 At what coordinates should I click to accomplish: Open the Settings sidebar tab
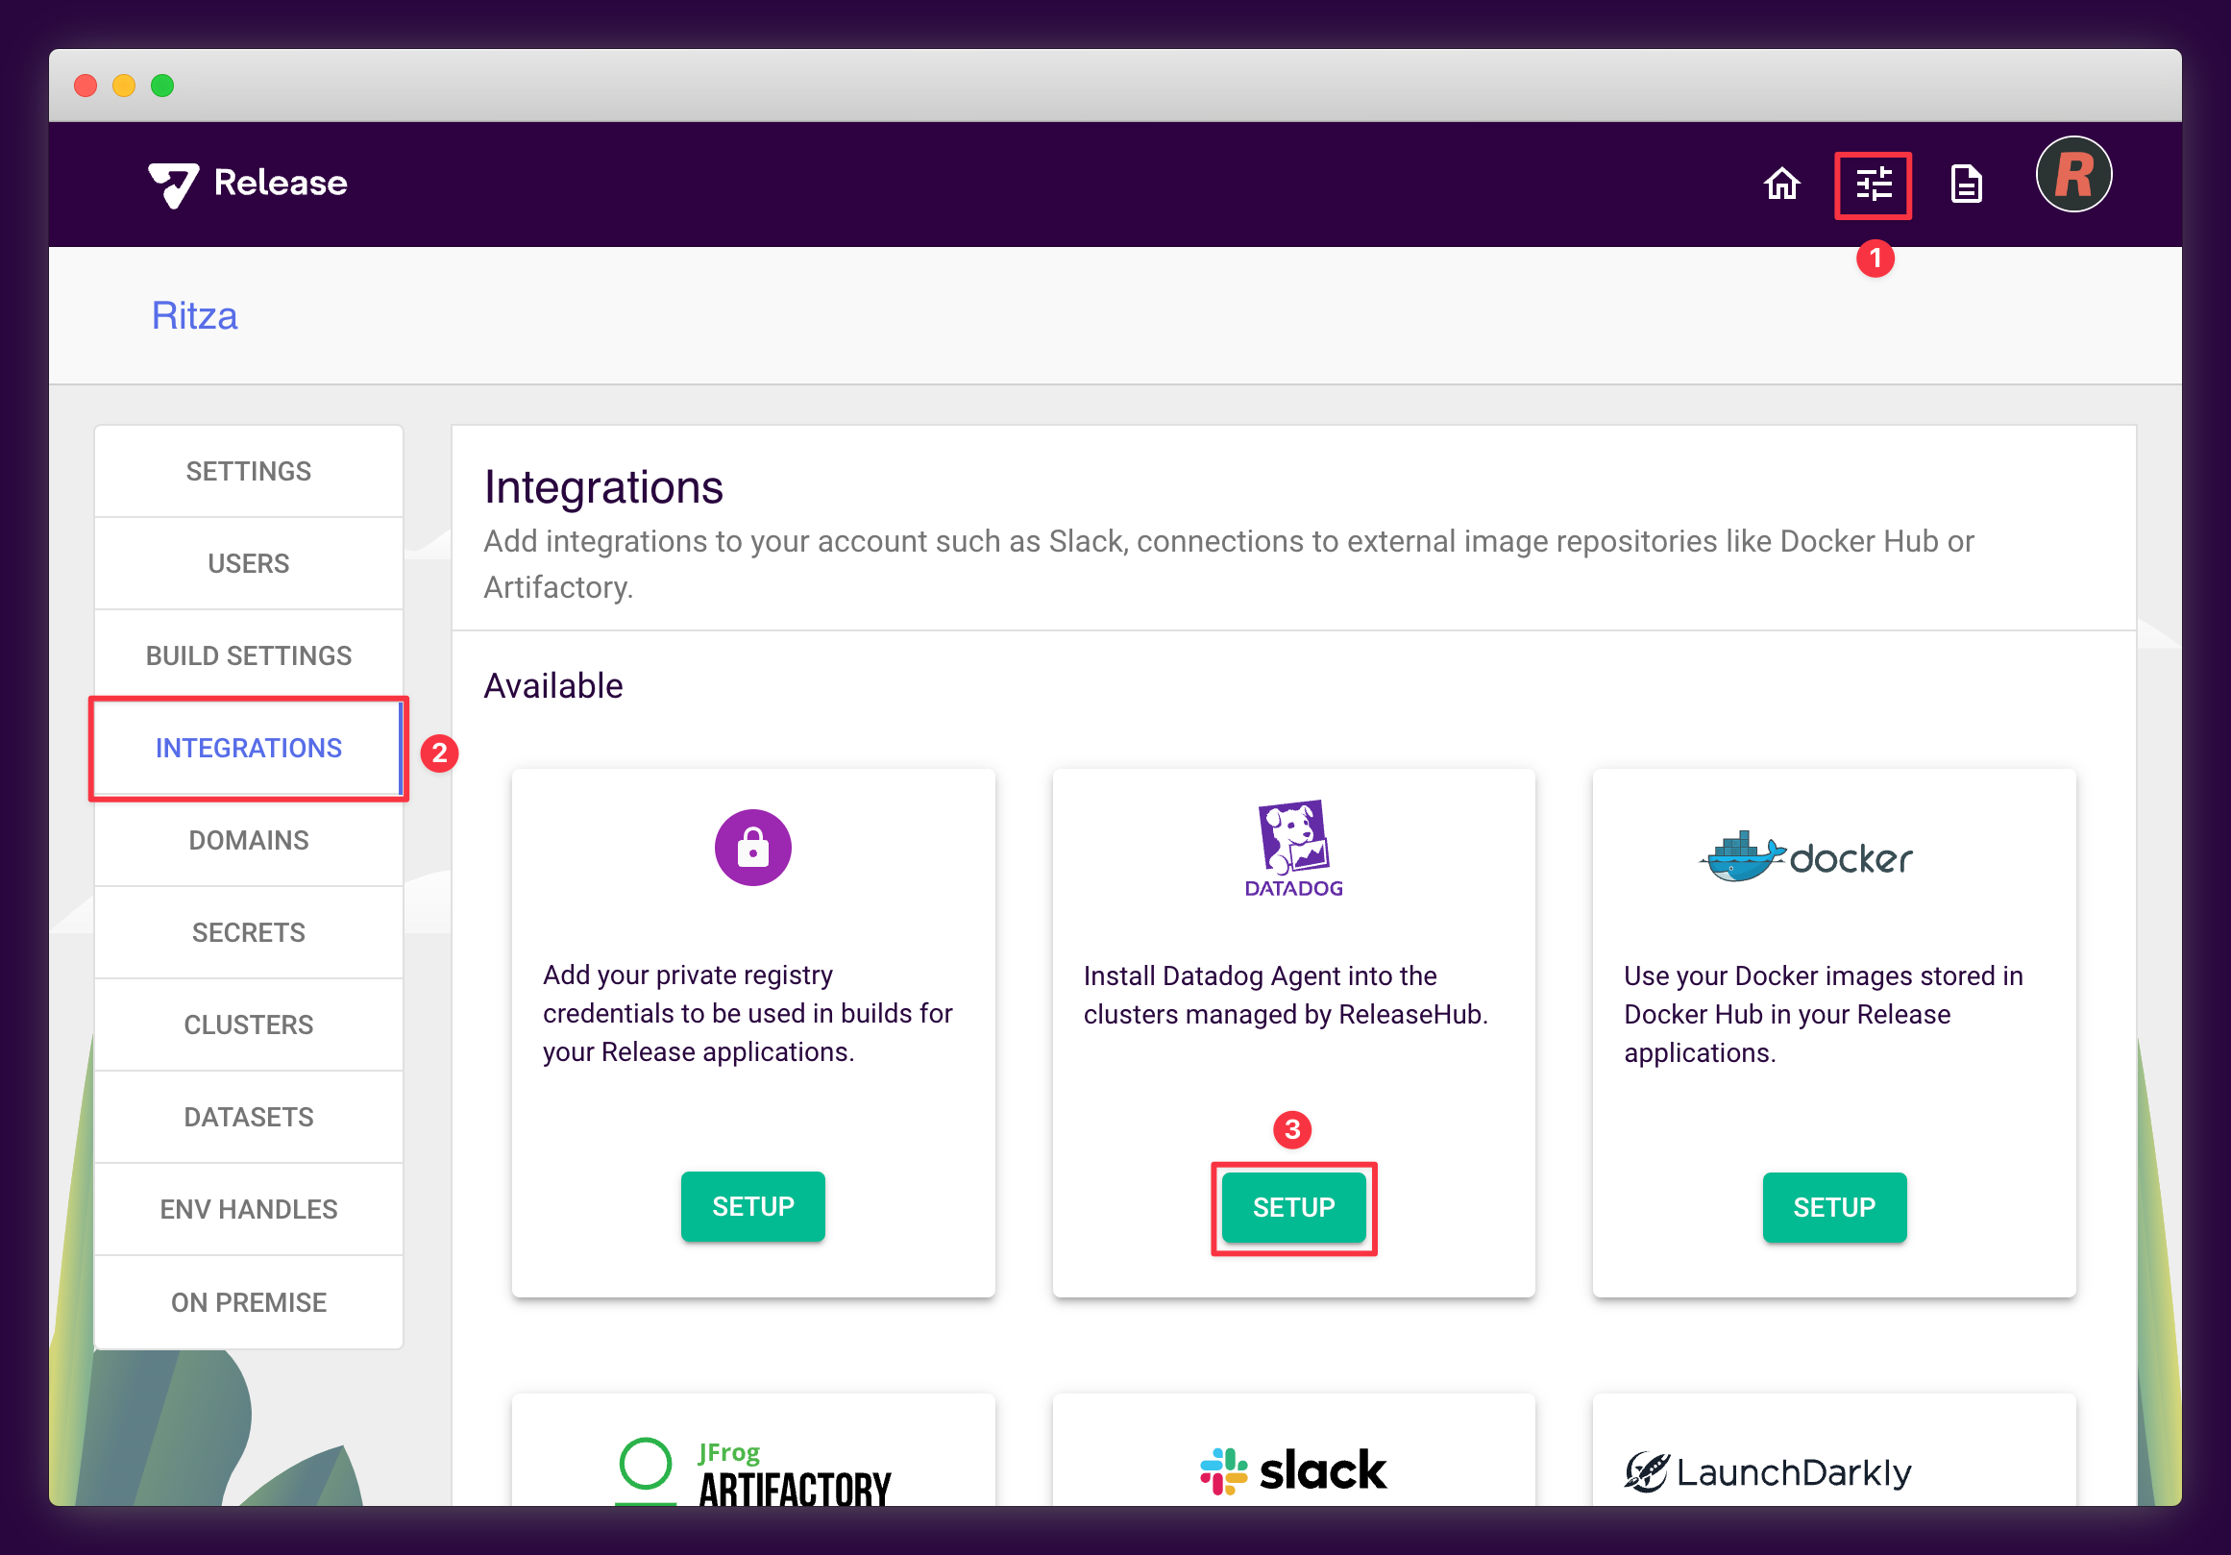249,471
